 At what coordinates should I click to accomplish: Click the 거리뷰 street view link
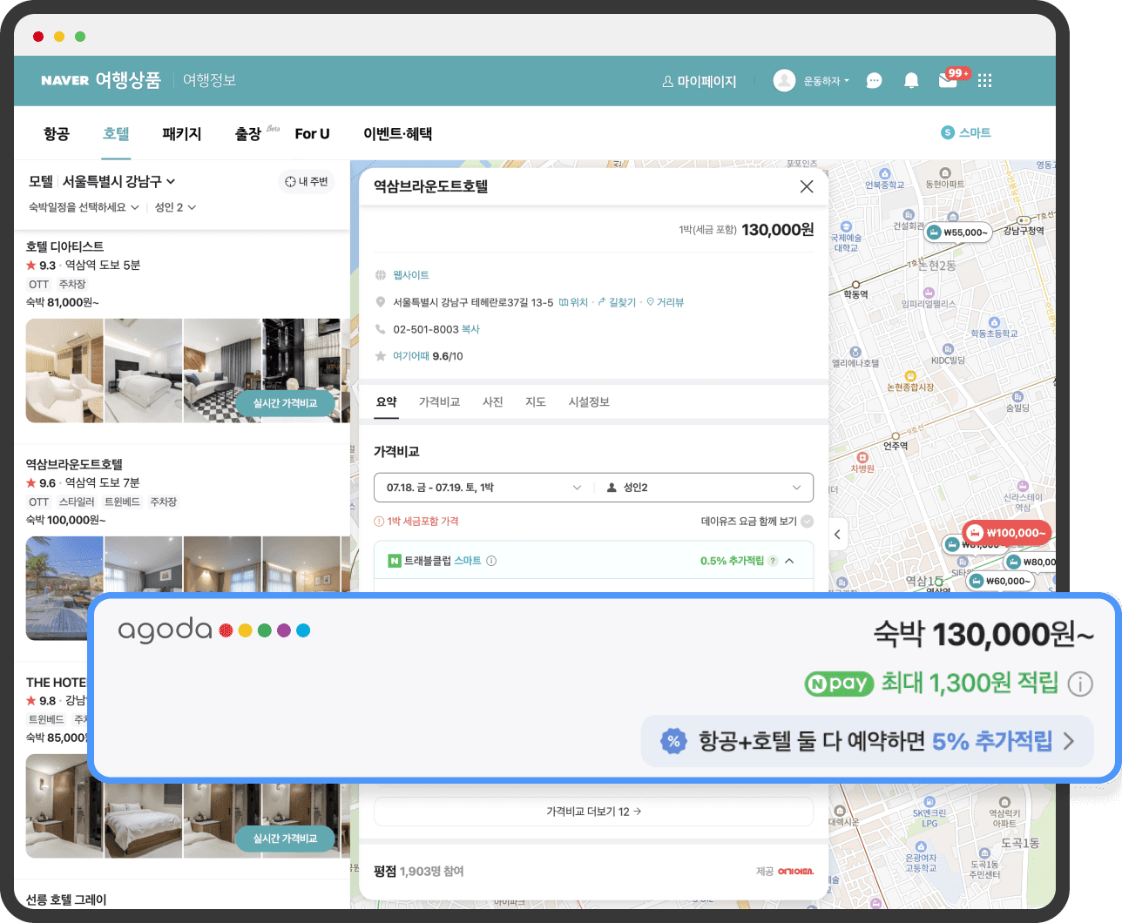point(665,302)
